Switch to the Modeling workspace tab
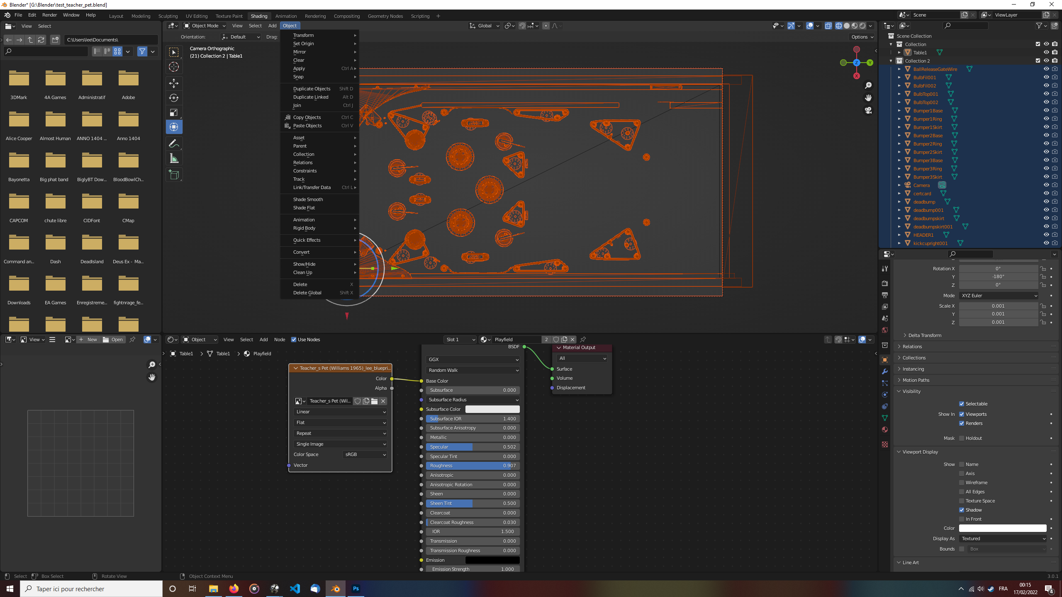This screenshot has height=597, width=1062. pyautogui.click(x=141, y=16)
